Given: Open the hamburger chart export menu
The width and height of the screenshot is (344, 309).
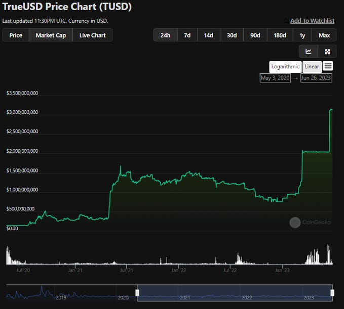Looking at the screenshot, I should pos(328,66).
